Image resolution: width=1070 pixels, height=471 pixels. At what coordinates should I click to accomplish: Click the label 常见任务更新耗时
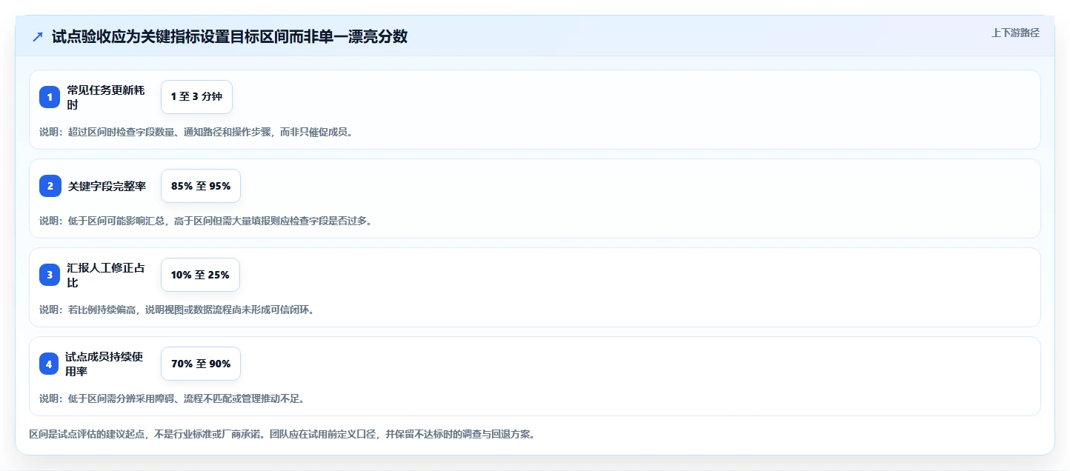(x=106, y=97)
